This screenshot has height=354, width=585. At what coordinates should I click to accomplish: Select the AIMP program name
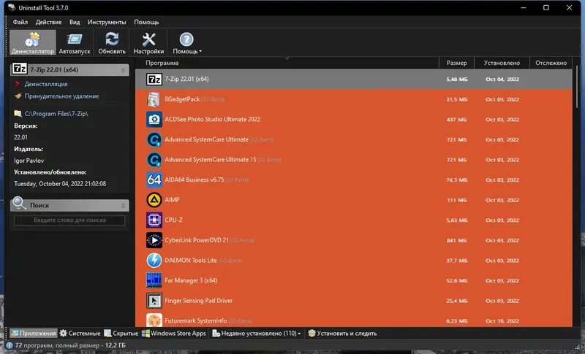click(x=172, y=200)
